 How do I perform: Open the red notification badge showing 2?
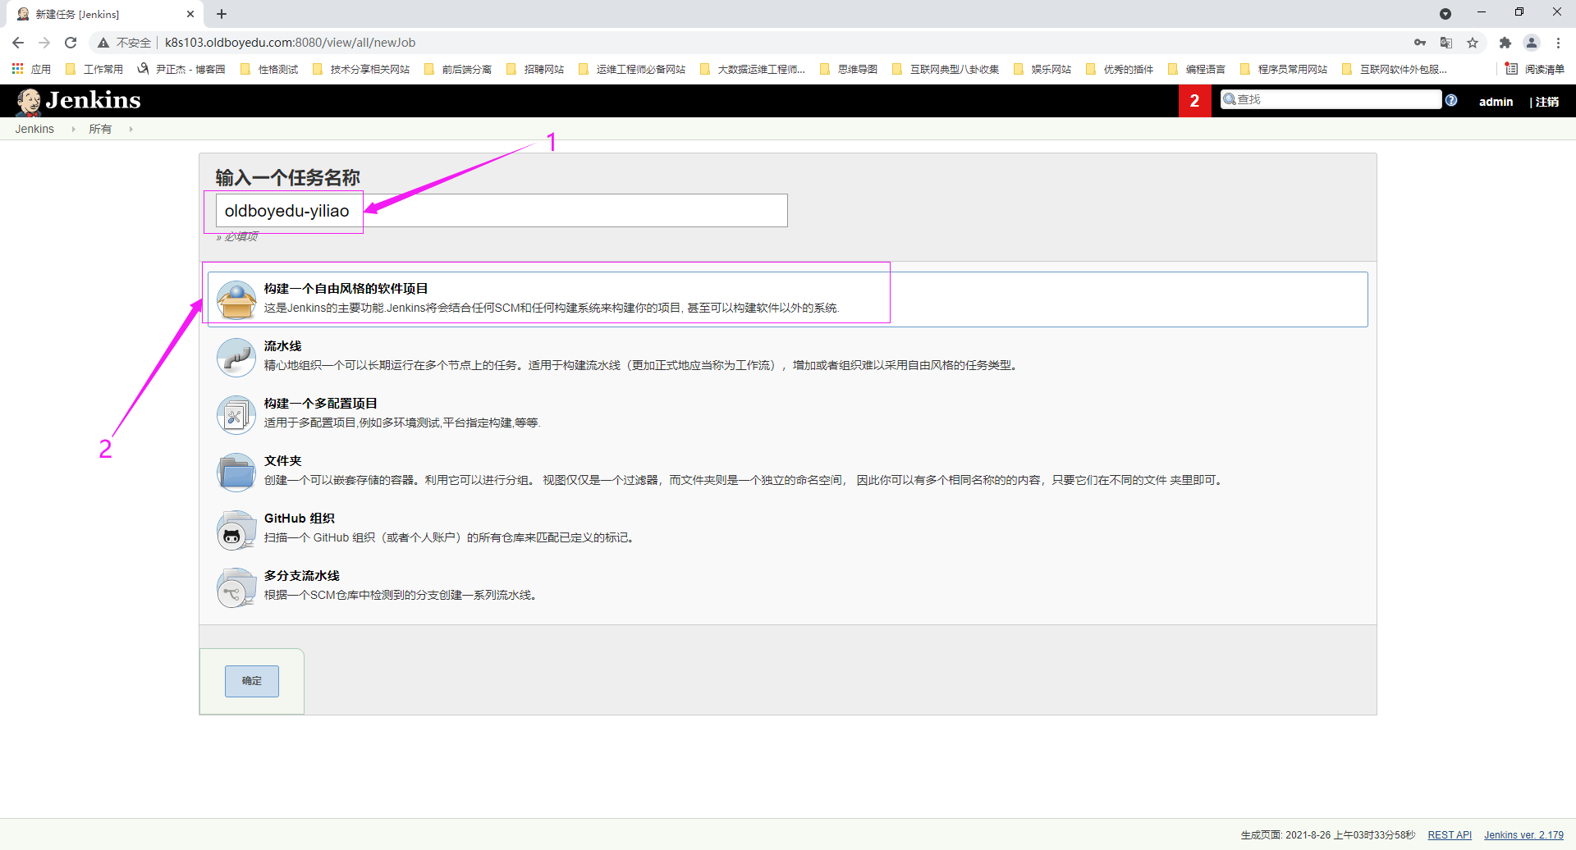[1194, 101]
